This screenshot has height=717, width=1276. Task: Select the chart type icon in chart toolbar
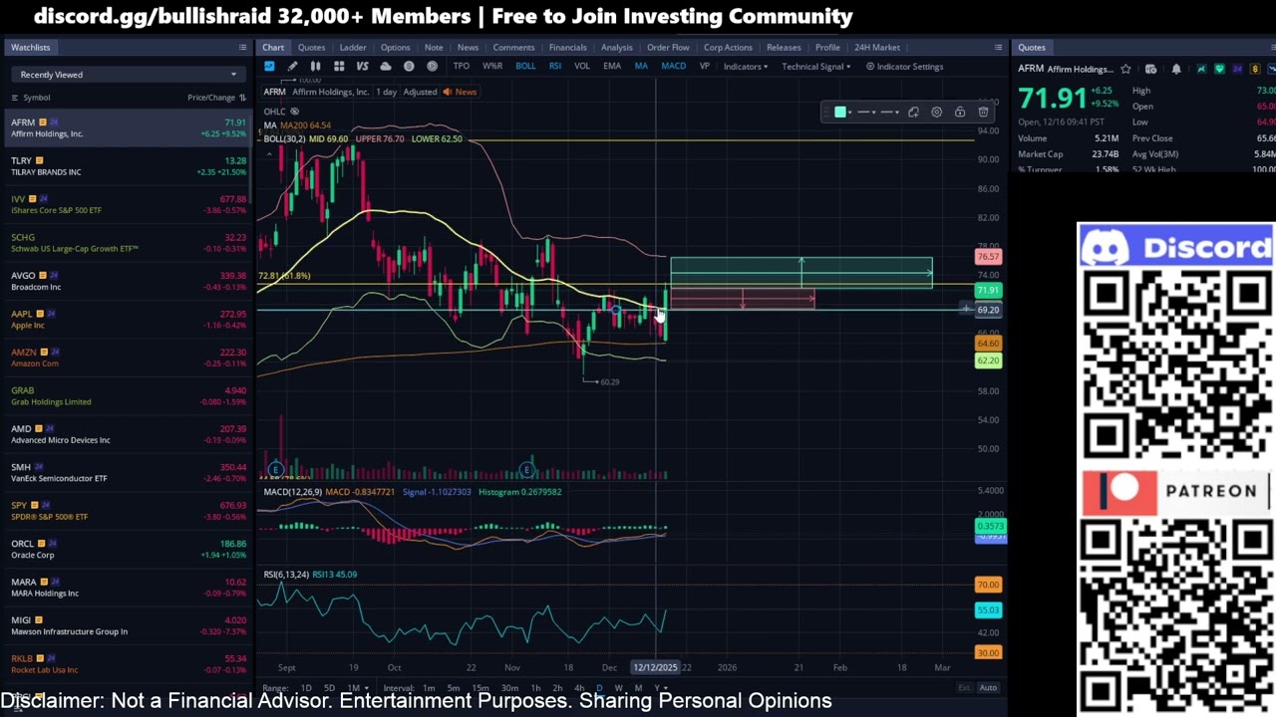pyautogui.click(x=269, y=67)
